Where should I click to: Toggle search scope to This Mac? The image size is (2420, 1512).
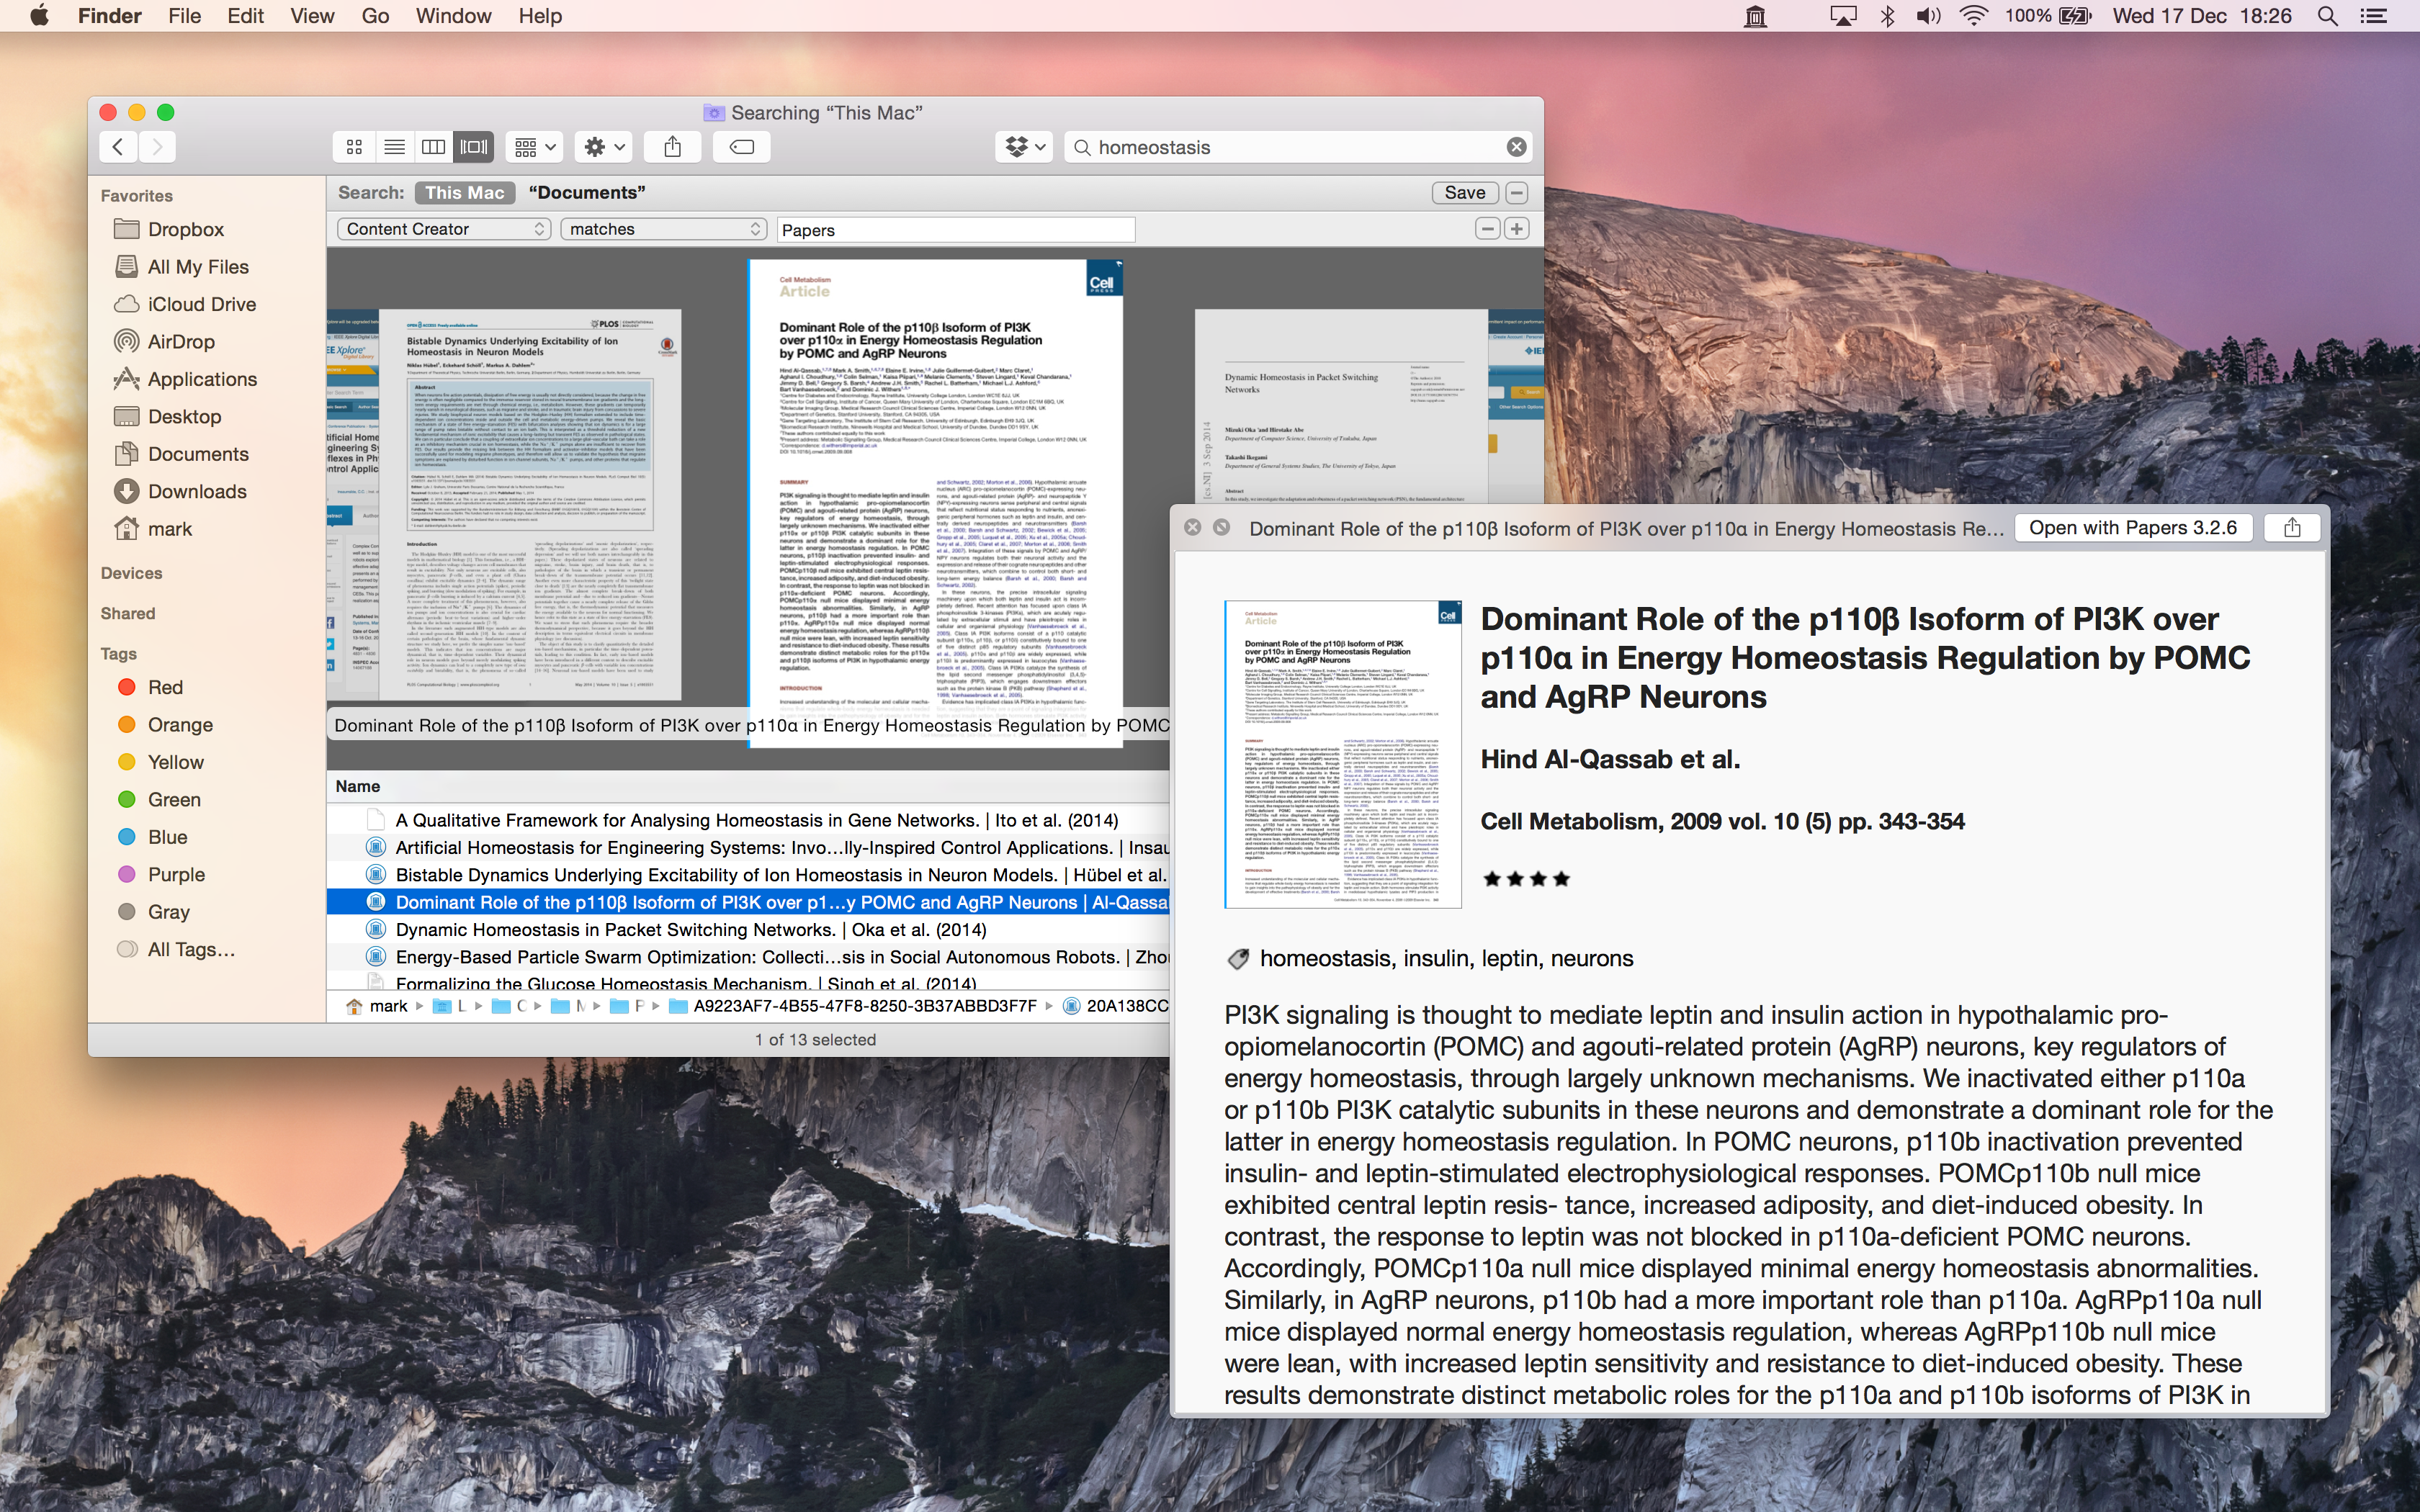point(464,193)
